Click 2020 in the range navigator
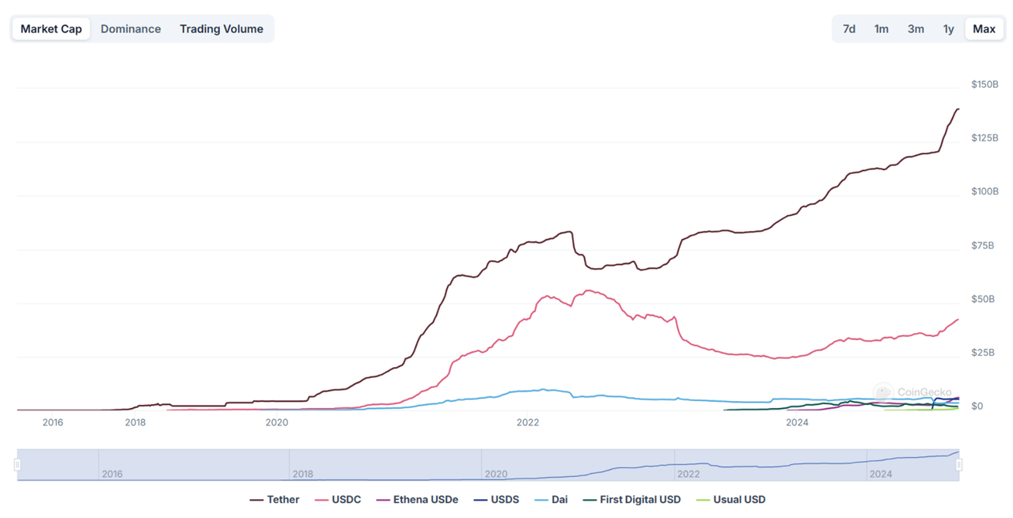The image size is (1013, 518). tap(496, 474)
